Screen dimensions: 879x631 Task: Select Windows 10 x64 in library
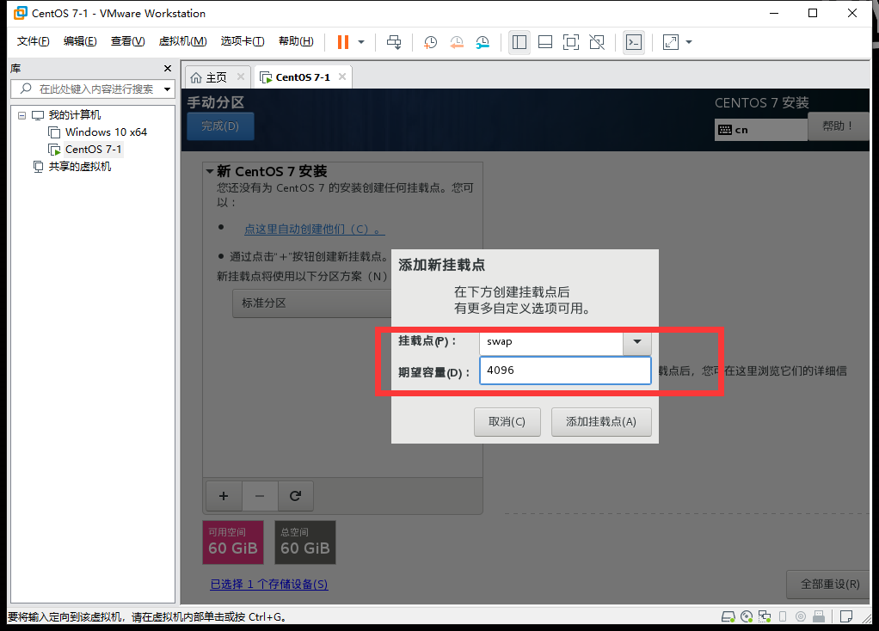click(106, 132)
